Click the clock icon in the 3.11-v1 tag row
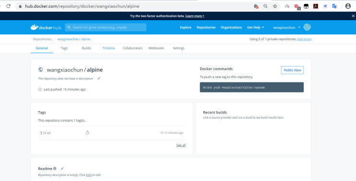This screenshot has height=181, width=356. coord(162,133)
